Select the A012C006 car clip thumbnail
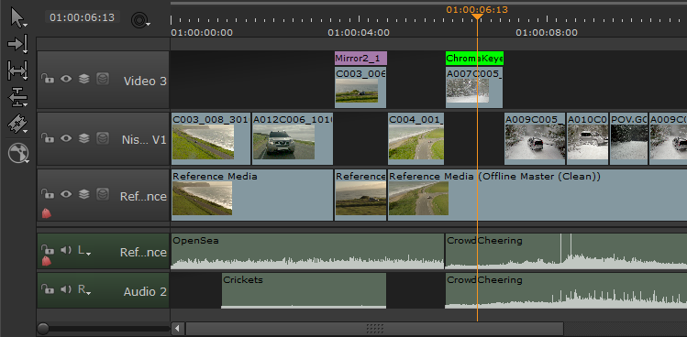Image resolution: width=687 pixels, height=337 pixels. 284,141
